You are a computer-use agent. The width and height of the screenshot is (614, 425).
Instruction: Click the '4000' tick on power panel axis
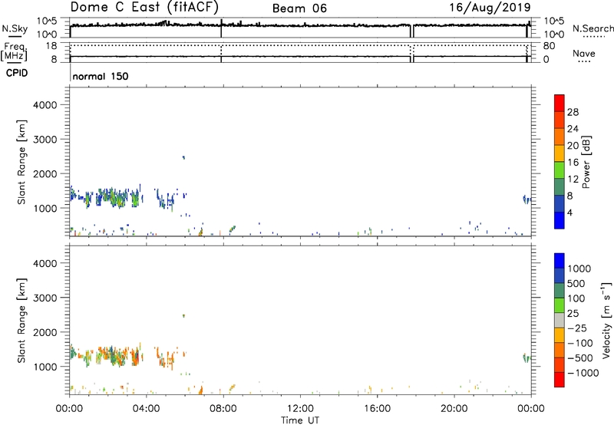(45, 105)
